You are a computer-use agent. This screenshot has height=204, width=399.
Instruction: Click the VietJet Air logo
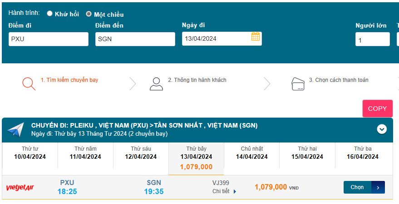coord(20,187)
